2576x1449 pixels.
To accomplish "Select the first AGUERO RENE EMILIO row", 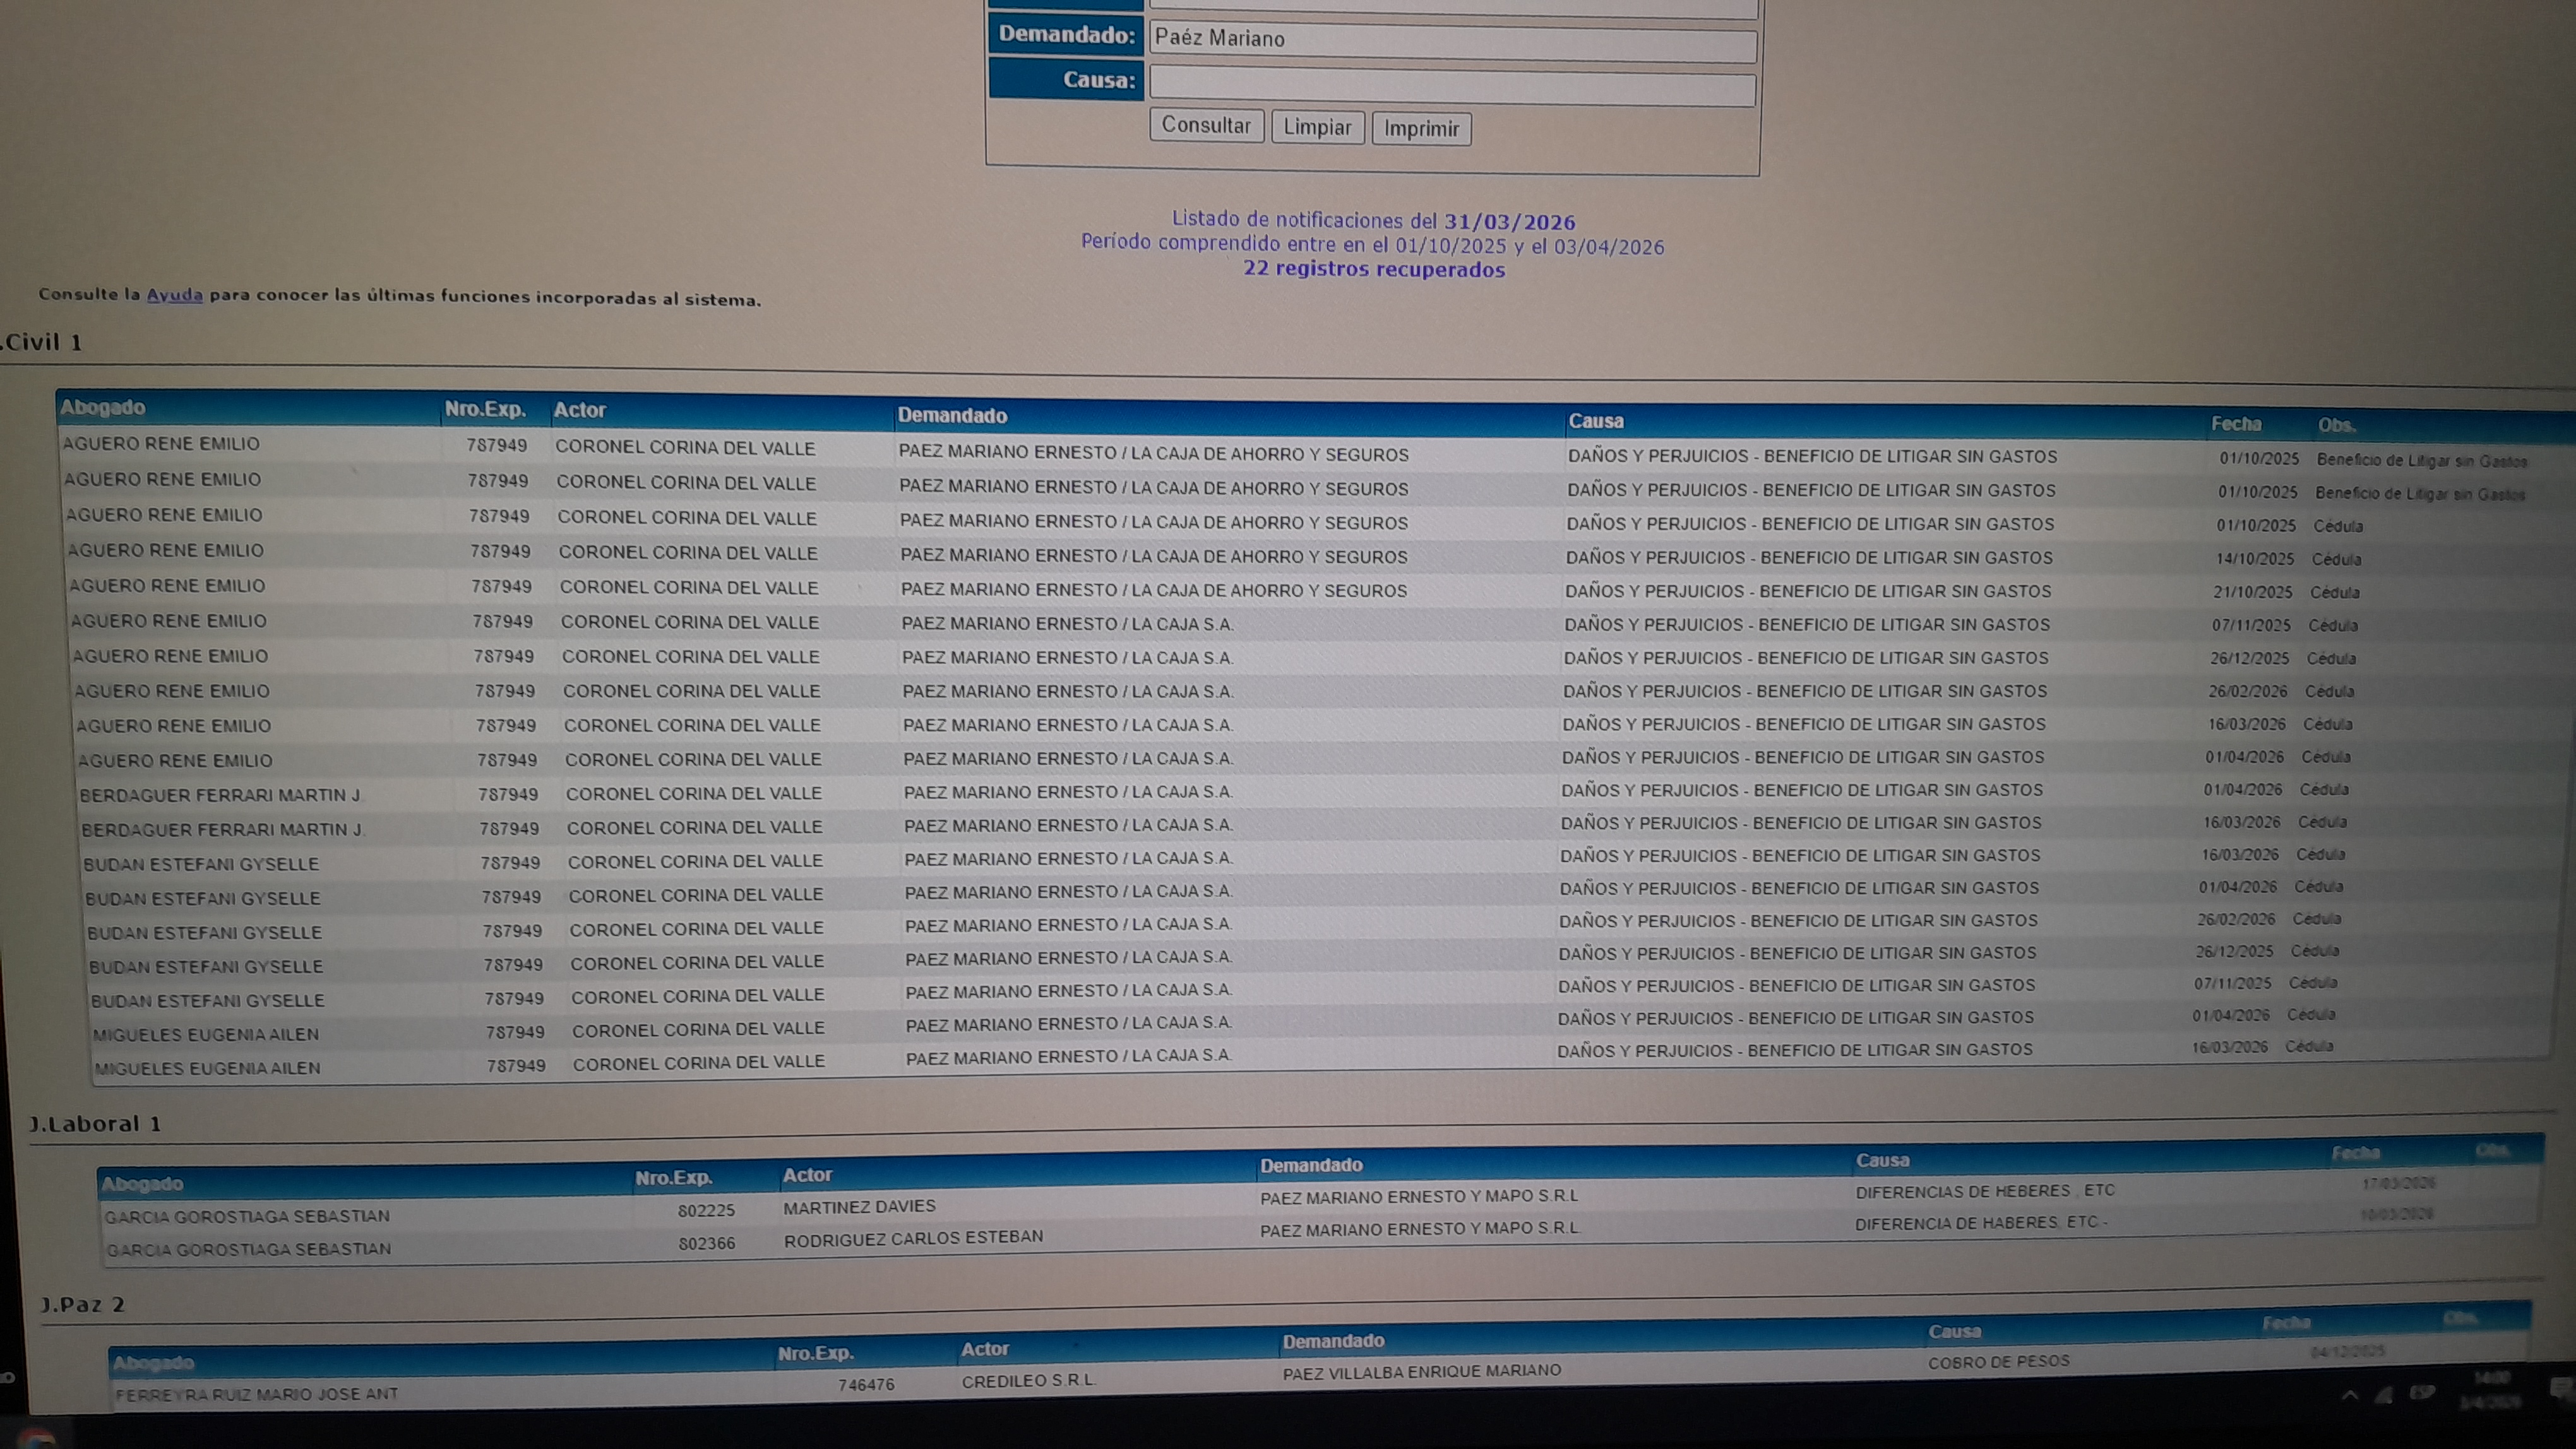I will click(161, 444).
